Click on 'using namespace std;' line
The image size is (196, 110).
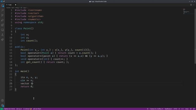(x=29, y=22)
